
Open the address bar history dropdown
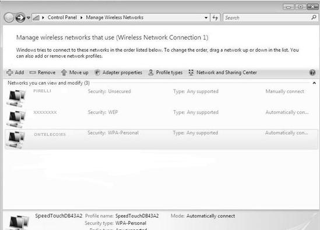tap(206, 17)
